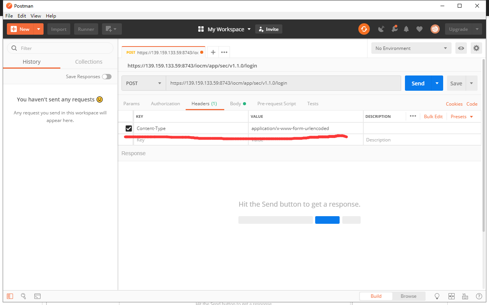Open the No Environment dropdown
Viewport: 489px width, 305px height.
coord(411,48)
